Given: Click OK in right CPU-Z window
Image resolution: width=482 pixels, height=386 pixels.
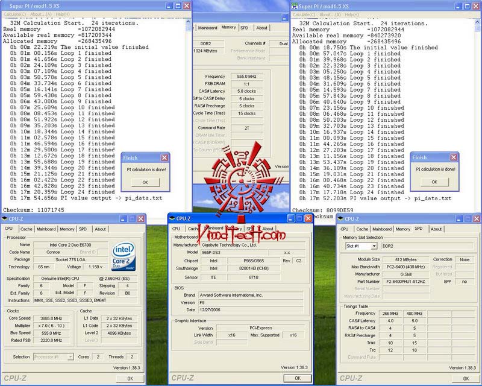Looking at the screenshot, I should coord(466,379).
